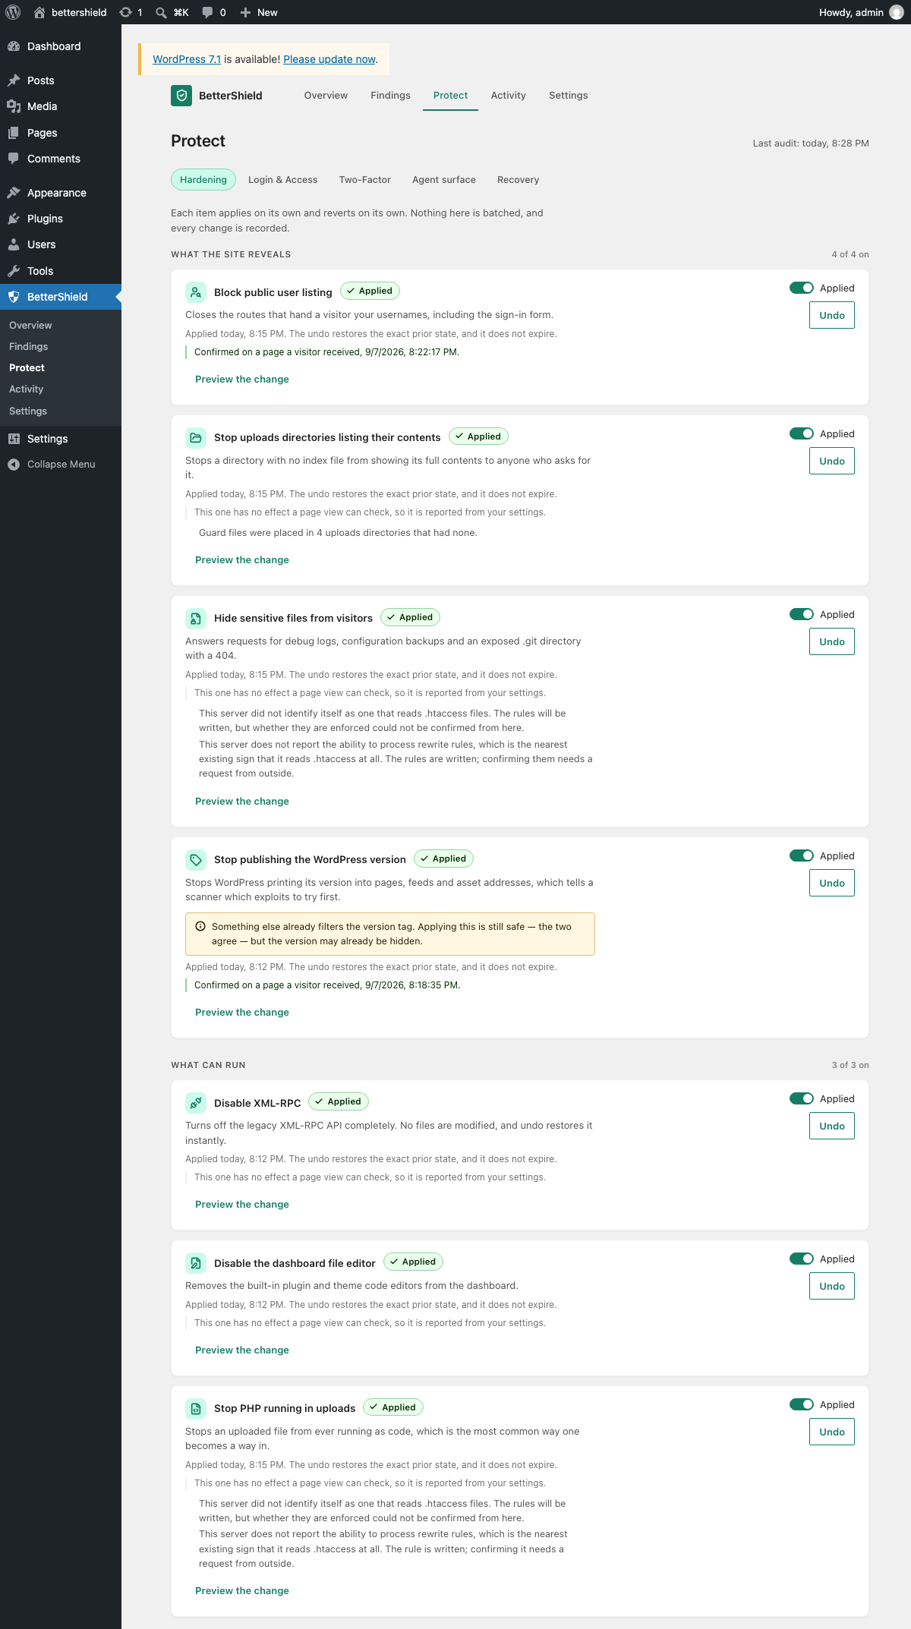The image size is (911, 1629).
Task: Click the folder icon on Stop uploads directories card
Action: pyautogui.click(x=196, y=438)
